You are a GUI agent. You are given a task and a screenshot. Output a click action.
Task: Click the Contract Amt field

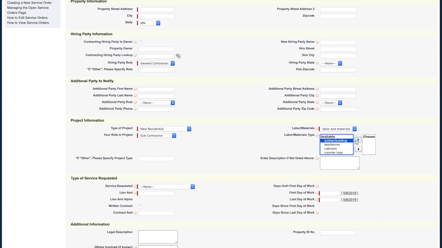[156, 213]
